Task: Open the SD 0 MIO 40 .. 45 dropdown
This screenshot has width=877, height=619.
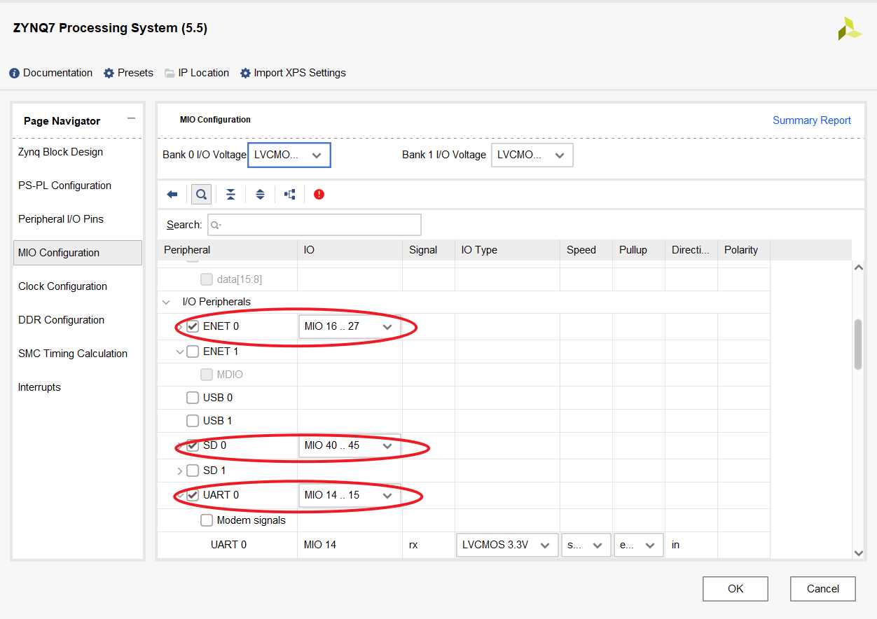Action: [349, 446]
